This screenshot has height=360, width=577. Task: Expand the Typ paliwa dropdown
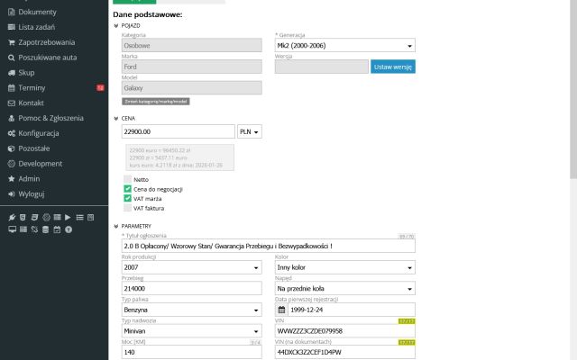point(191,310)
